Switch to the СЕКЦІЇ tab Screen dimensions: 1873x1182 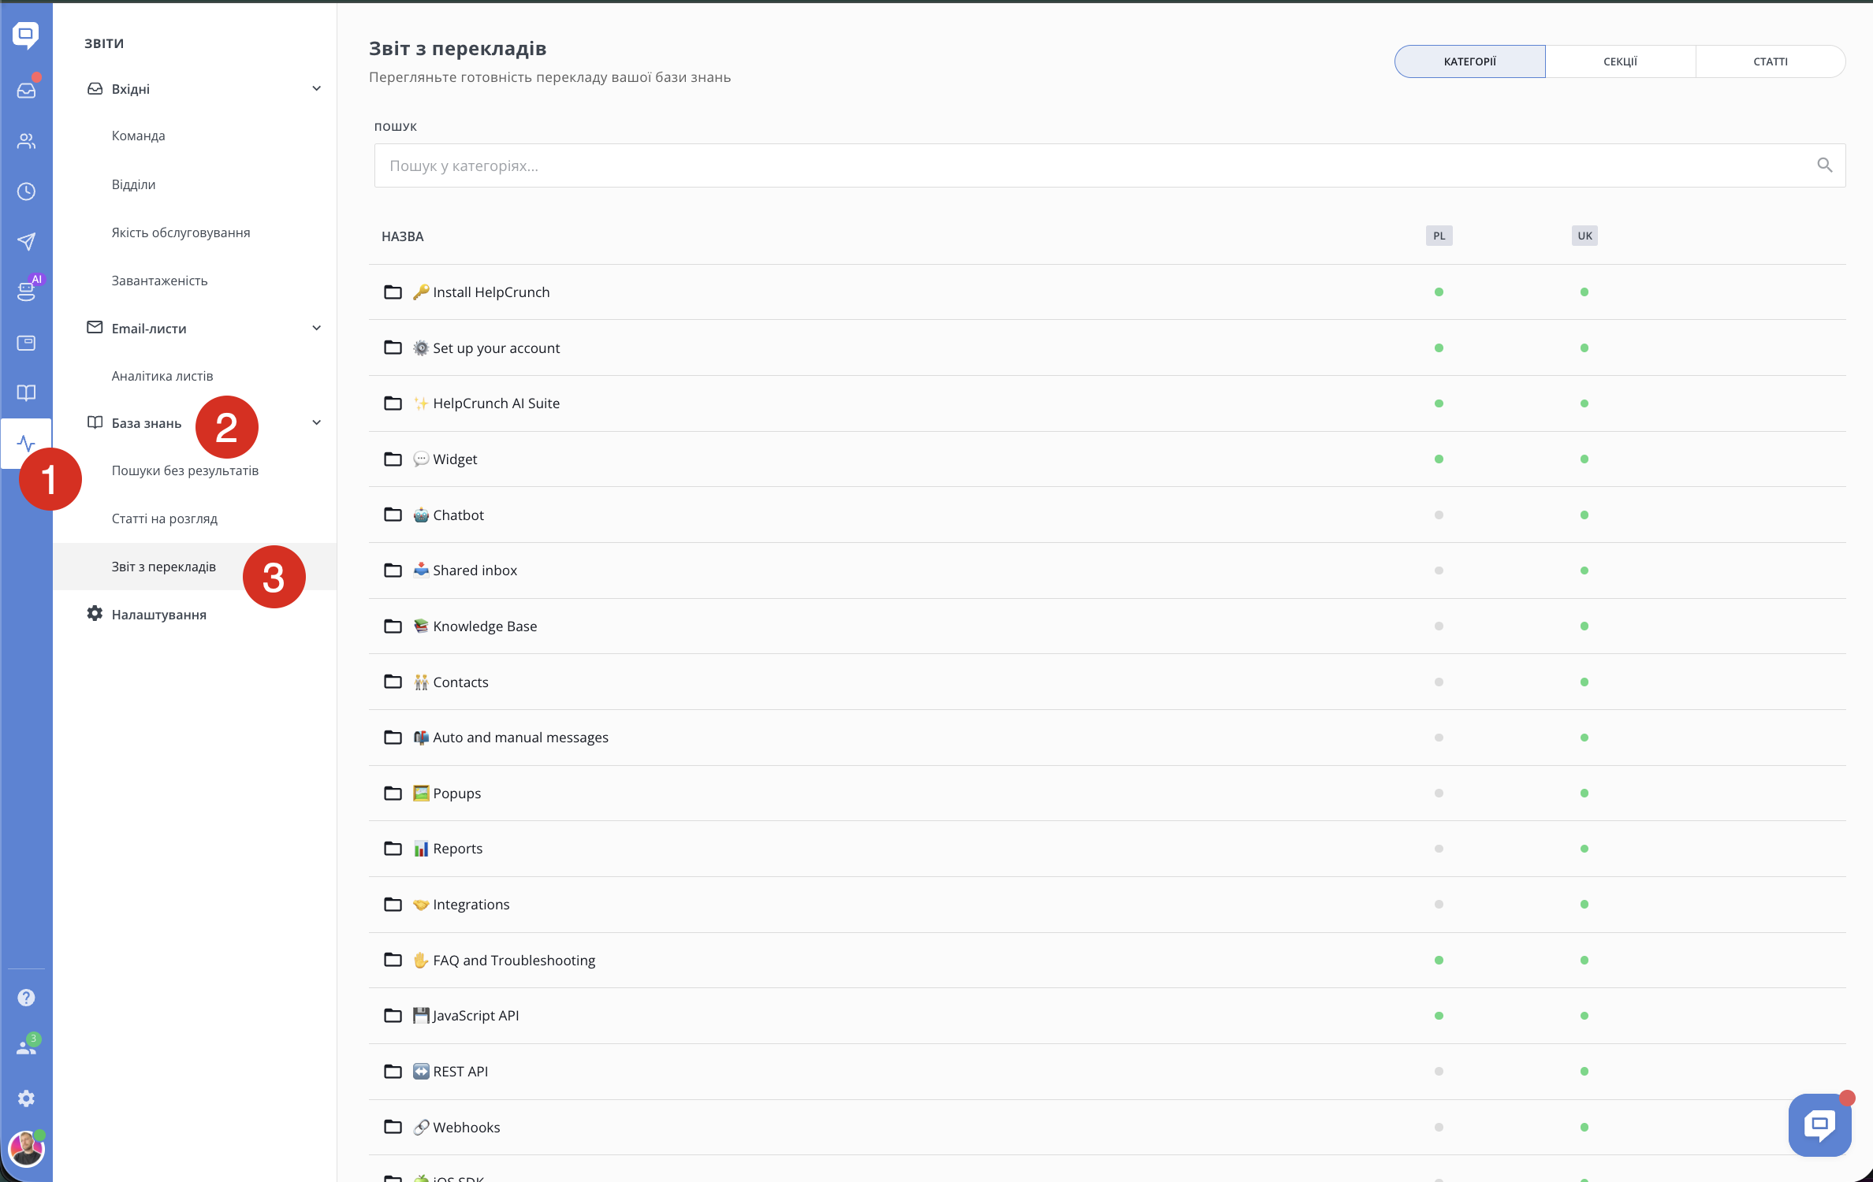(1620, 61)
